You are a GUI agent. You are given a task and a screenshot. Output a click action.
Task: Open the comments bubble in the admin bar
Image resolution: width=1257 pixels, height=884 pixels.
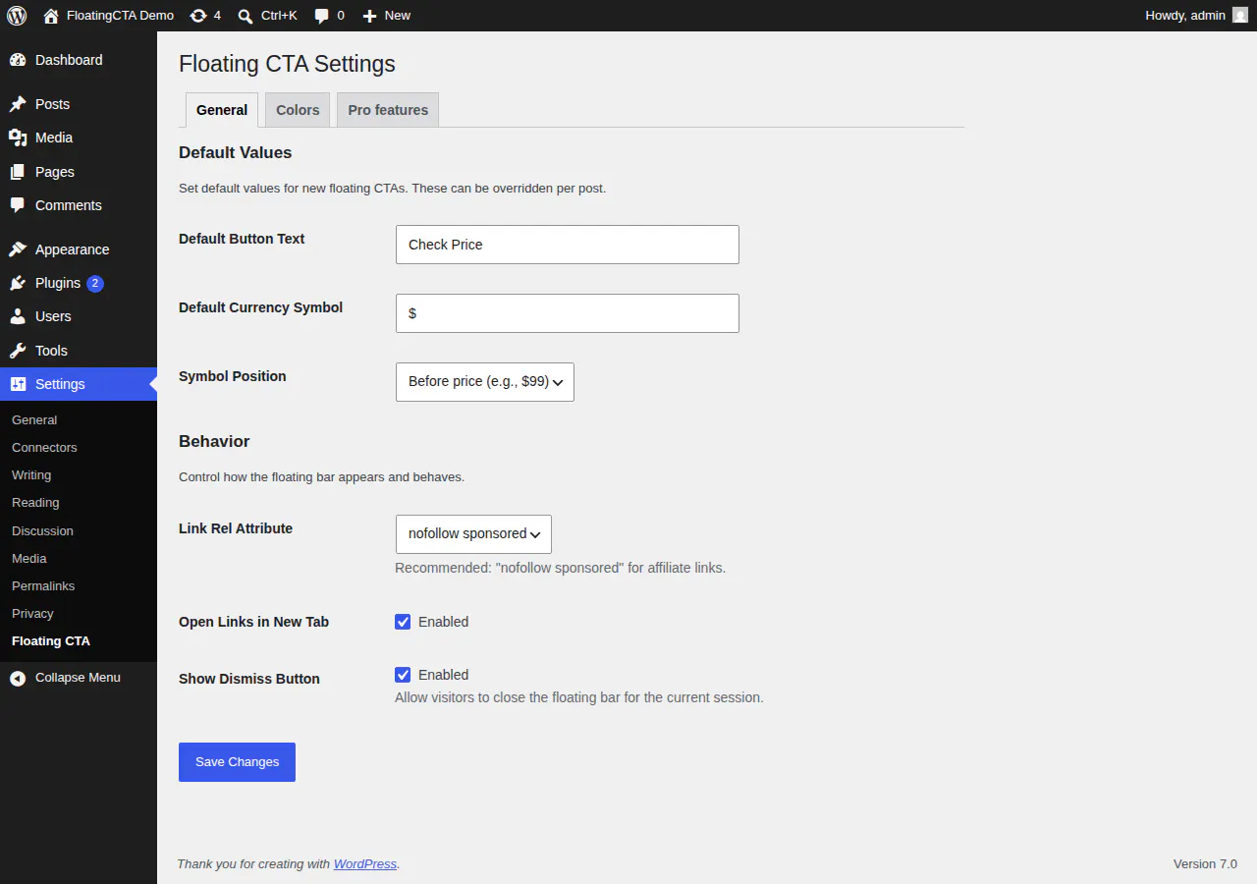coord(322,16)
